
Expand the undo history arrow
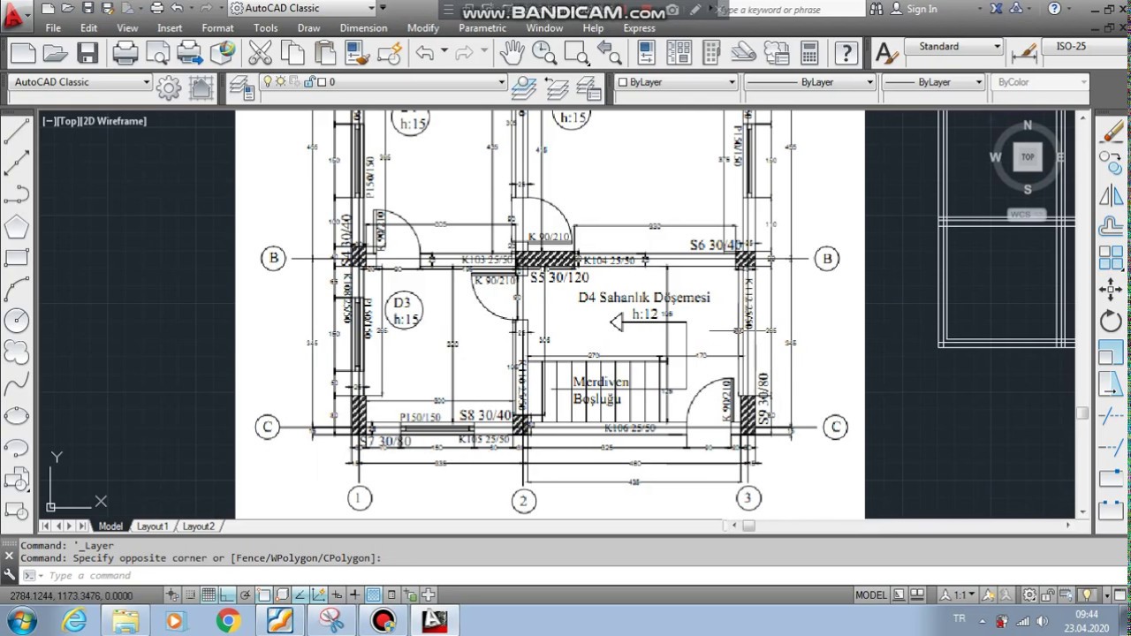pos(444,51)
